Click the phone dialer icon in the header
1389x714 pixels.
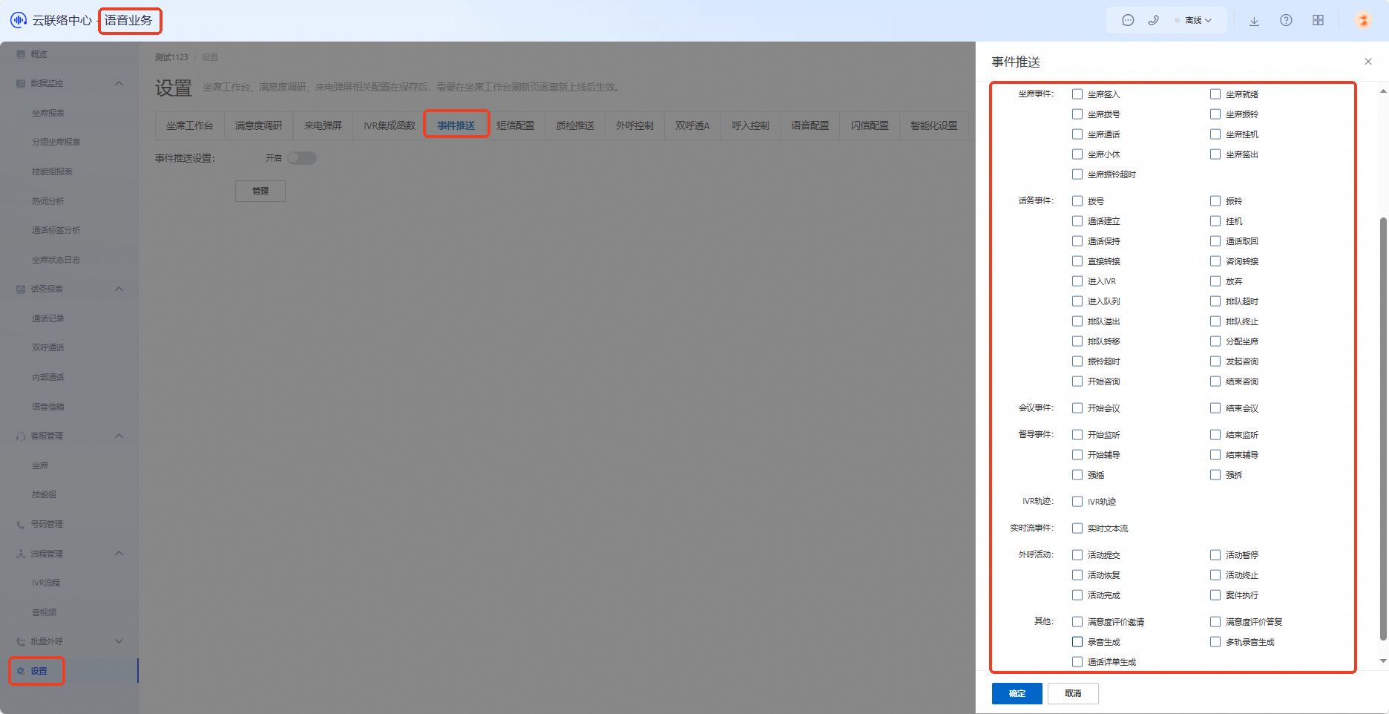coord(1153,20)
